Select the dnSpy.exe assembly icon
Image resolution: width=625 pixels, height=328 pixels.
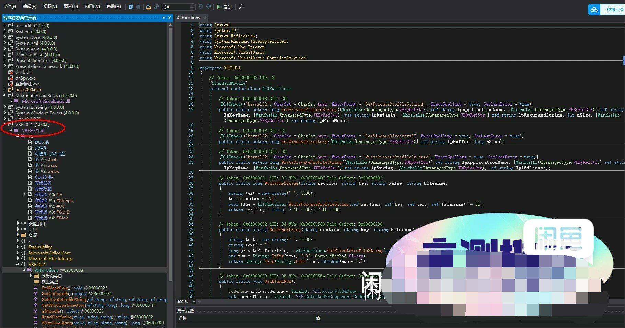point(11,78)
